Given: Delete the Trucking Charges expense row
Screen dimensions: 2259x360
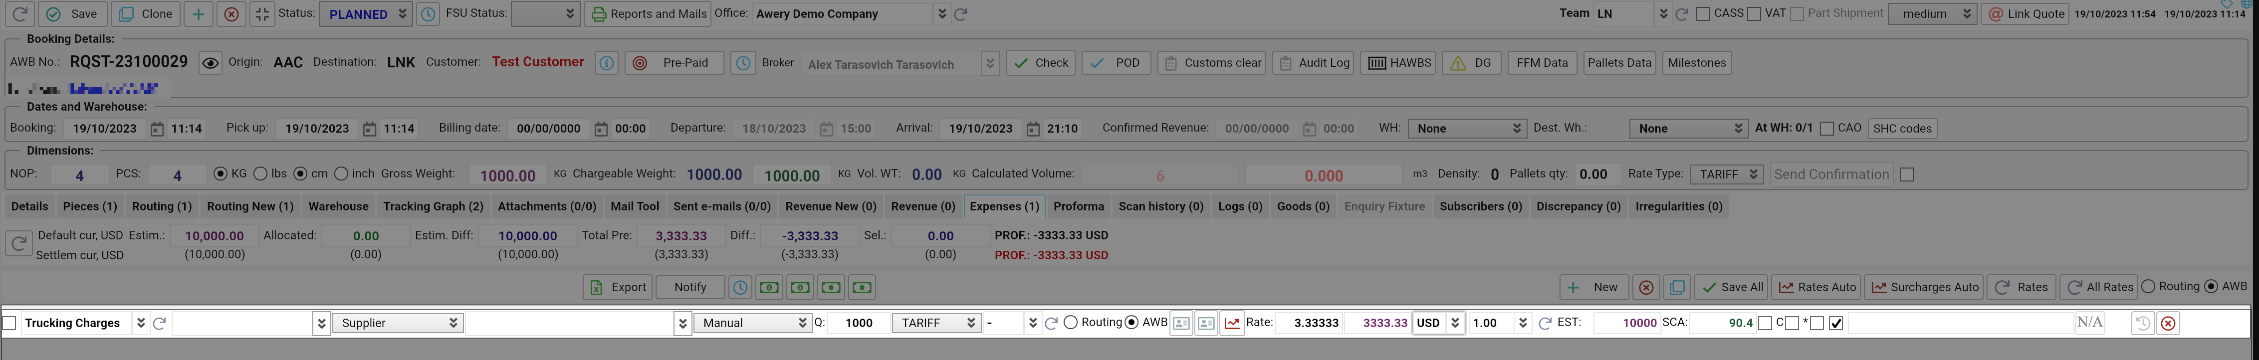Looking at the screenshot, I should [x=2168, y=323].
